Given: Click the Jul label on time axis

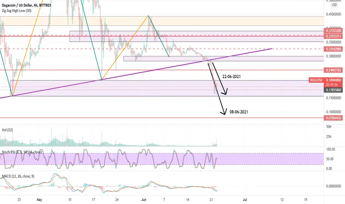Looking at the screenshot, I should [x=245, y=200].
